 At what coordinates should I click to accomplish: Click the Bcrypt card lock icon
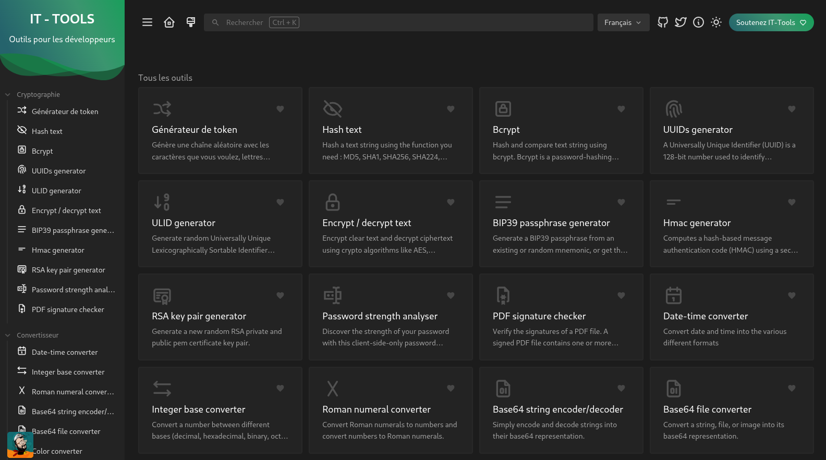503,109
